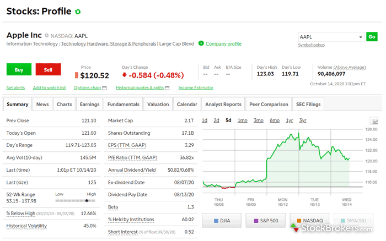This screenshot has height=241, width=386.
Task: Switch to the Fundamentals tab
Action: pos(123,104)
